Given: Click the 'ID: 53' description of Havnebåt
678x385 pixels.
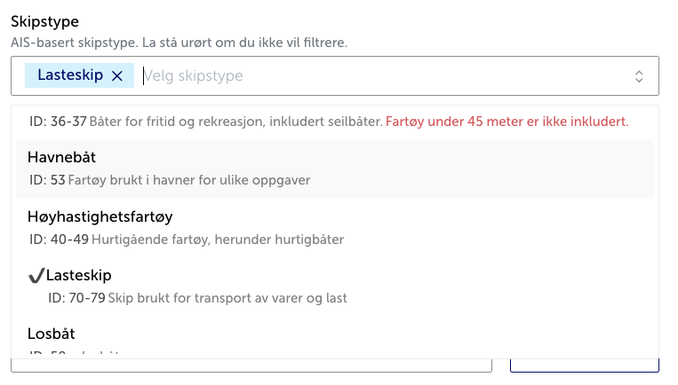Looking at the screenshot, I should click(169, 180).
